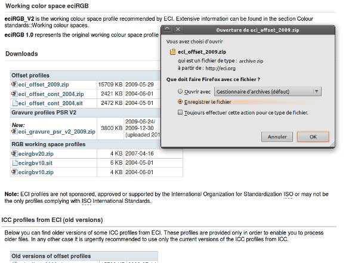Click the '3800 KB' size cell
Image resolution: width=358 pixels, height=263 pixels.
click(112, 128)
